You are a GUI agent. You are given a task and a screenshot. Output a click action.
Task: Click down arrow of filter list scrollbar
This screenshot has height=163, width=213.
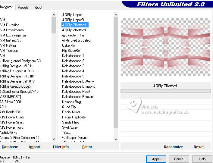click(116, 139)
